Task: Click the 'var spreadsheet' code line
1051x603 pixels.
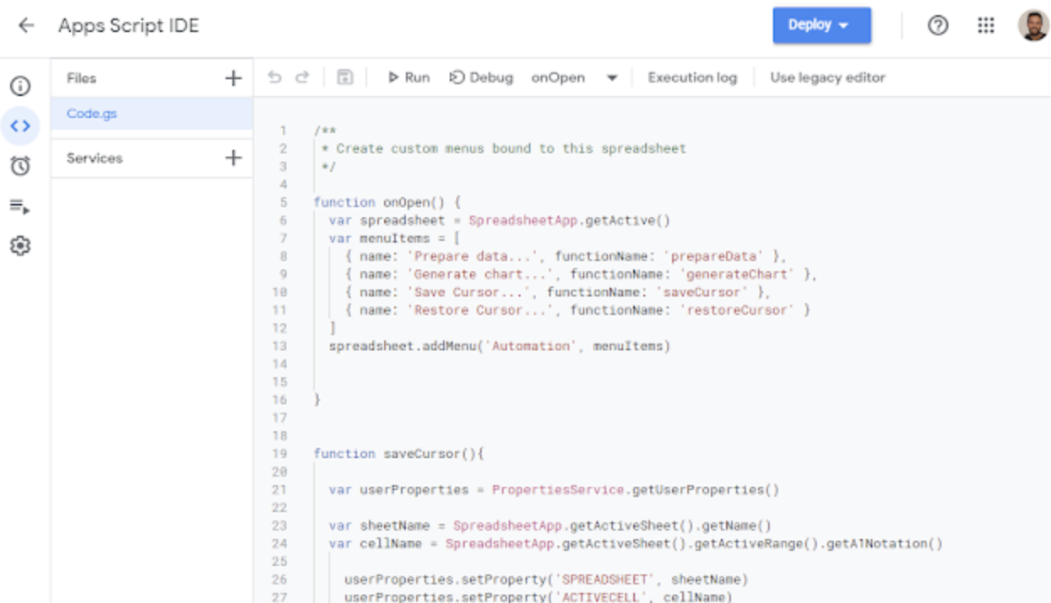Action: (x=499, y=221)
